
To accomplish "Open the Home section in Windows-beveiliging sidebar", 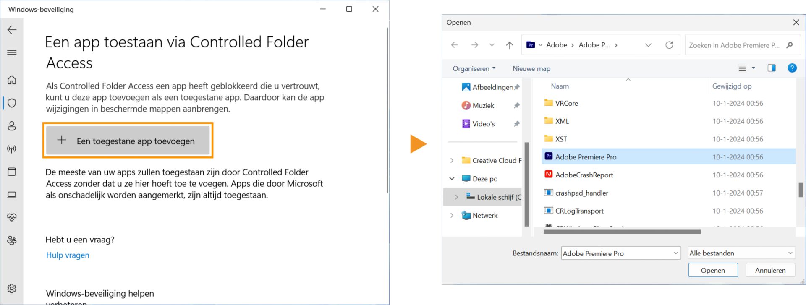I will coord(12,80).
